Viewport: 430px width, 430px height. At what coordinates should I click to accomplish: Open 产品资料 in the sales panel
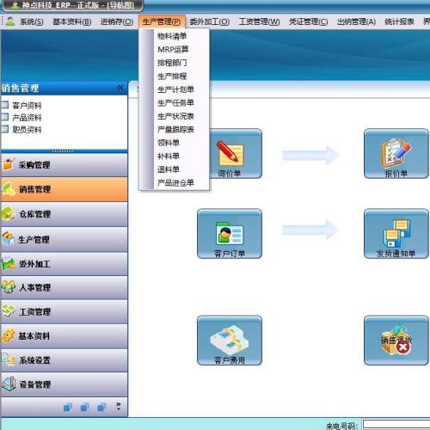click(x=27, y=118)
